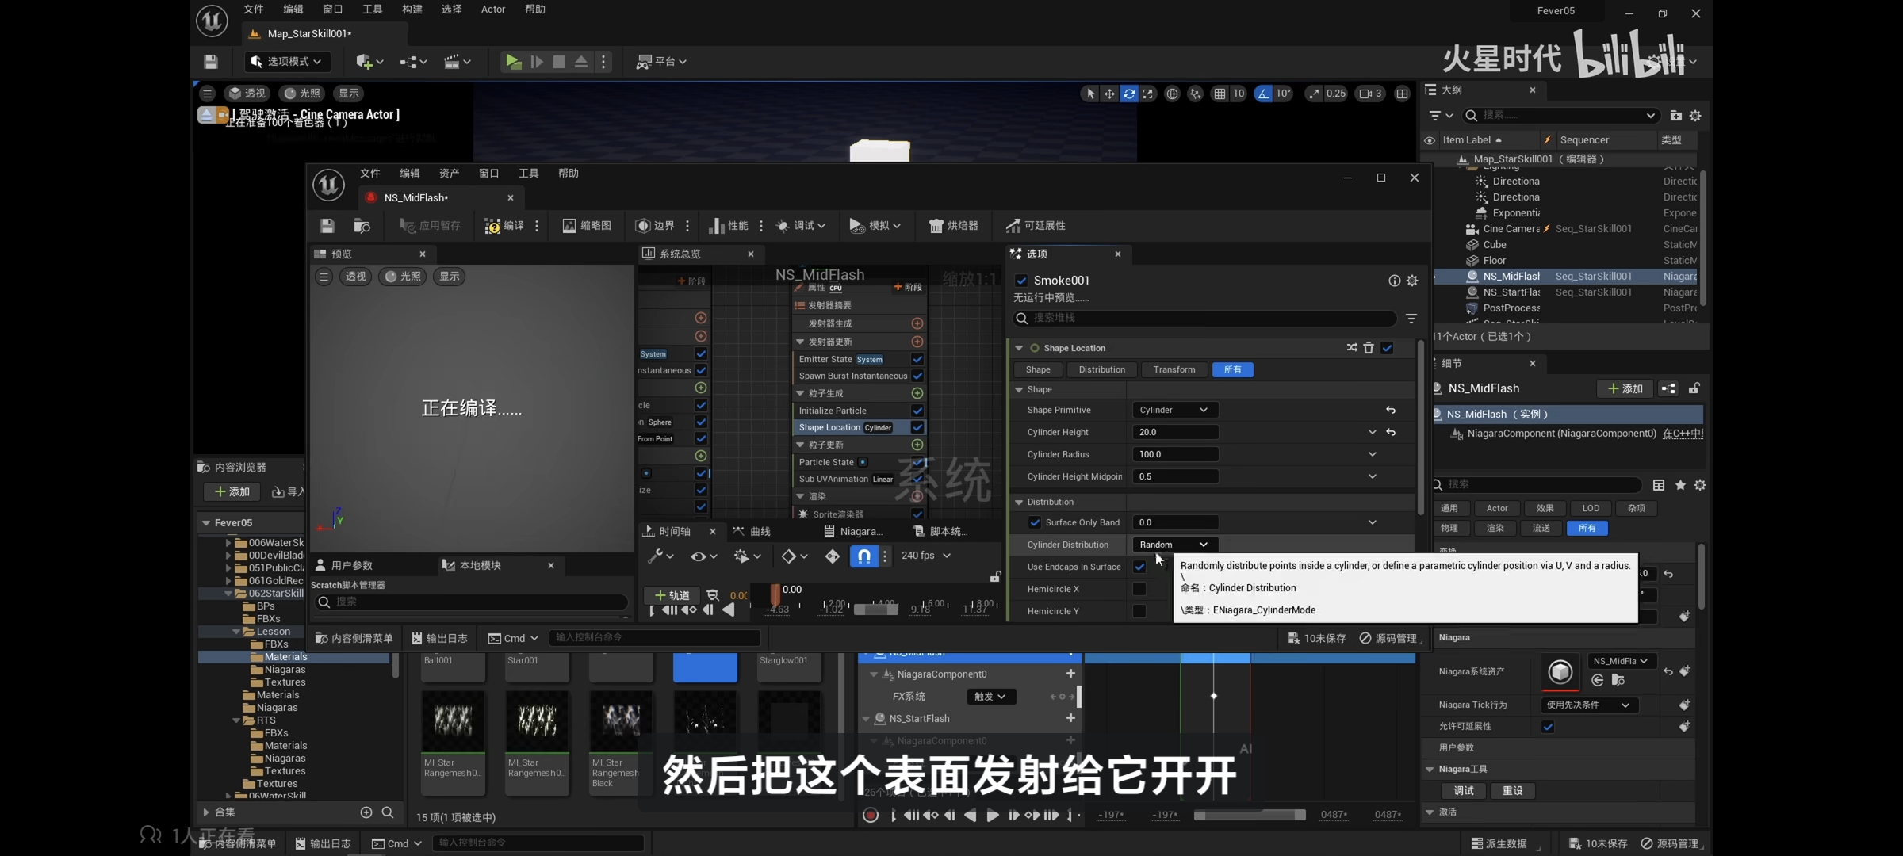Reset Cylinder Height to default arrow

pyautogui.click(x=1391, y=432)
